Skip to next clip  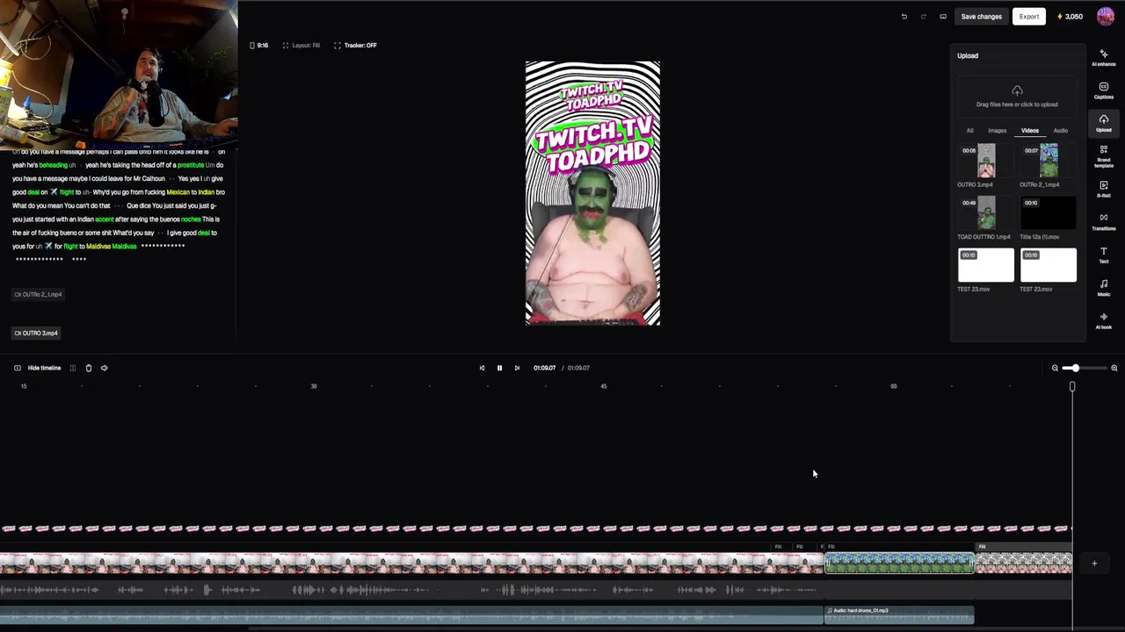pos(517,368)
